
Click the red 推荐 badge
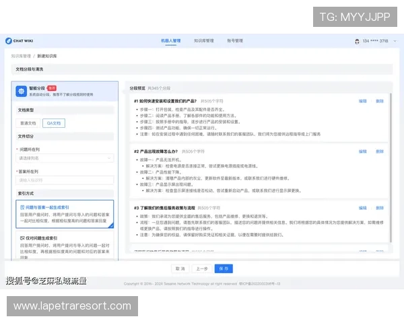pos(52,88)
